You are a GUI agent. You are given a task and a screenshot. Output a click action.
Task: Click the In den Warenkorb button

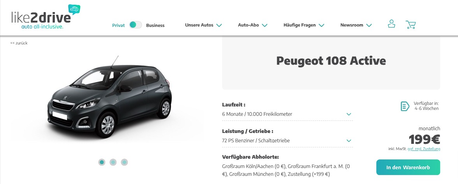408,167
